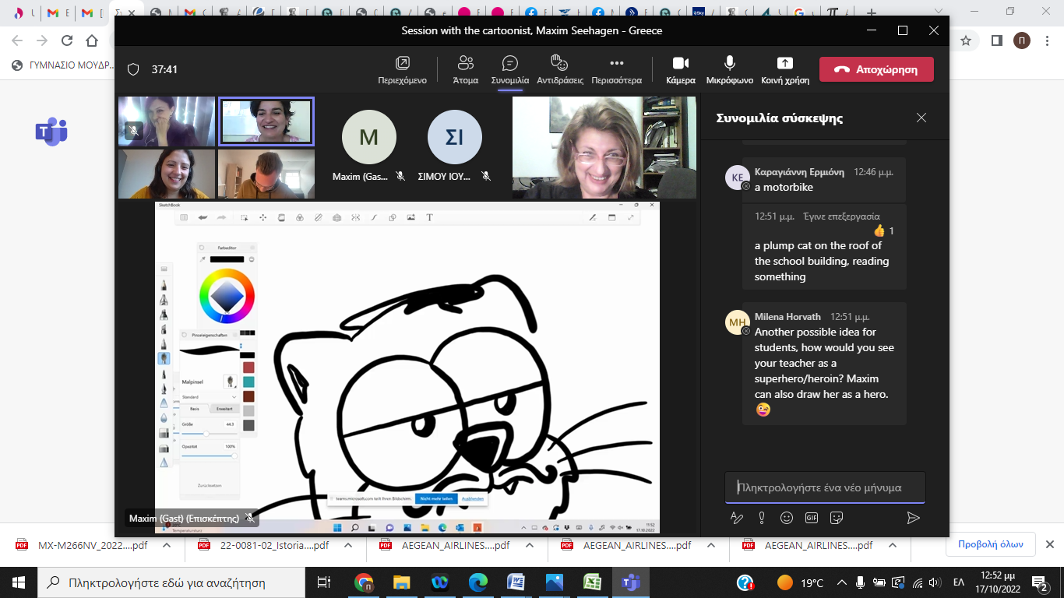Image resolution: width=1064 pixels, height=598 pixels.
Task: Open Microsoft Word from the Windows taskbar
Action: coord(516,582)
